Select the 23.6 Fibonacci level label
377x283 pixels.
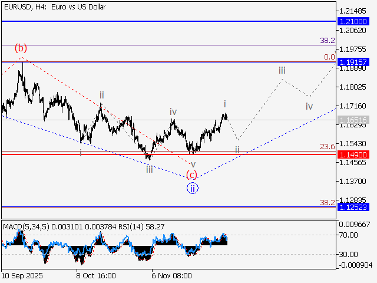click(328, 147)
